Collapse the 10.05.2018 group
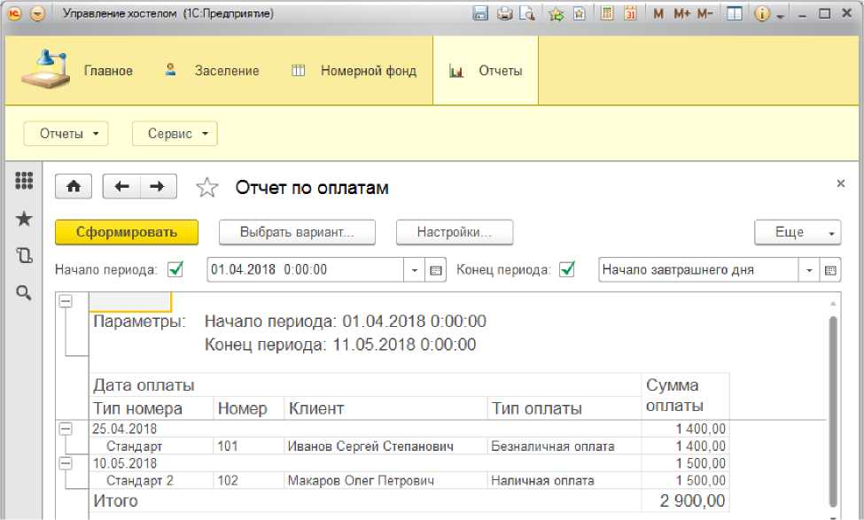 click(x=66, y=463)
